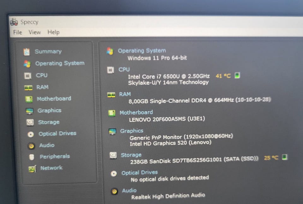
Task: Click the CPU chip icon in summary pane
Action: click(x=110, y=70)
